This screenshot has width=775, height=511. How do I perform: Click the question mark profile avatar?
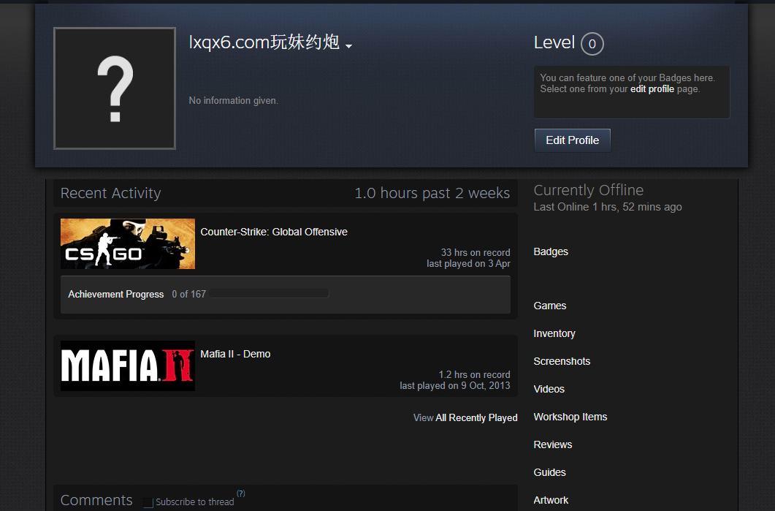coord(115,88)
